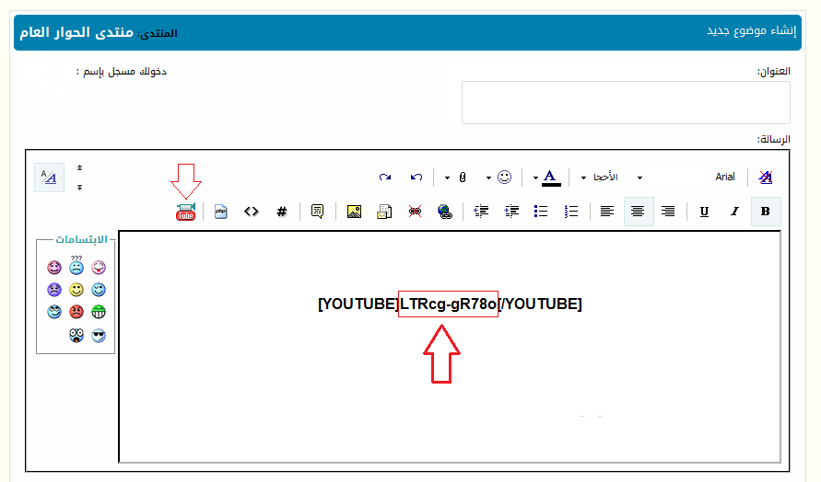Viewport: 821px width, 482px height.
Task: Click the redo arrow icon
Action: click(x=385, y=178)
